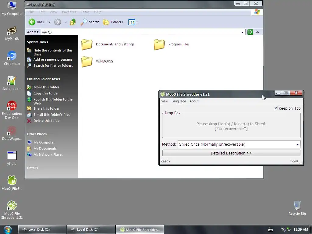Open the View menu in Moo0 Shredder
This screenshot has width=312, height=234.
pos(165,101)
